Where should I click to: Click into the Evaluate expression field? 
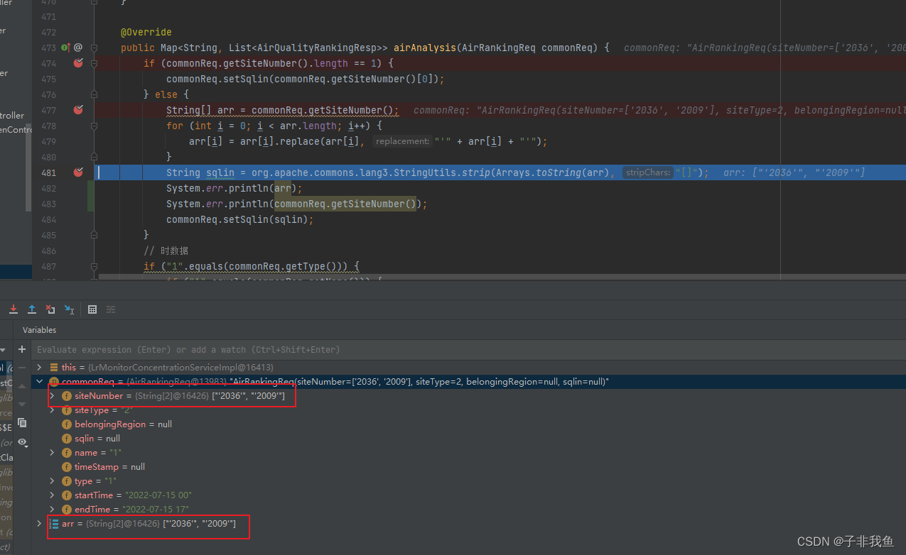pos(469,349)
